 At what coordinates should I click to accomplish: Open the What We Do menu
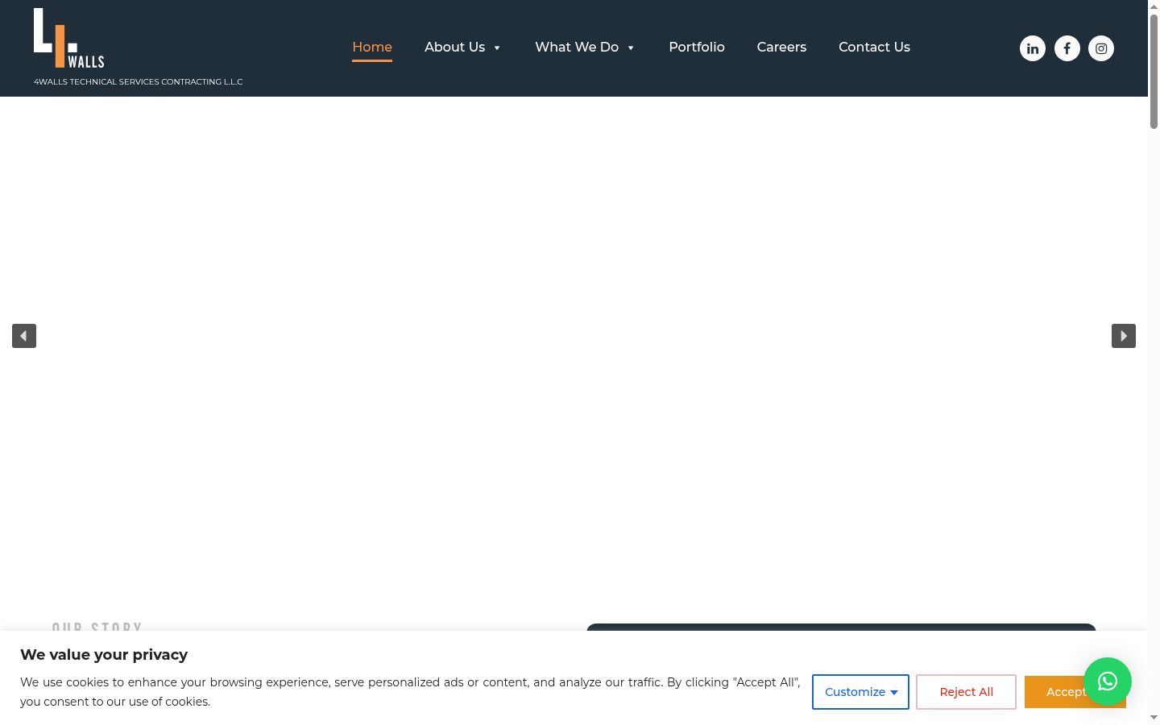click(577, 47)
